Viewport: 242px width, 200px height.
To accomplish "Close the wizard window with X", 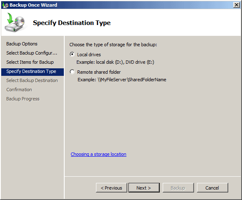I will click(x=237, y=5).
